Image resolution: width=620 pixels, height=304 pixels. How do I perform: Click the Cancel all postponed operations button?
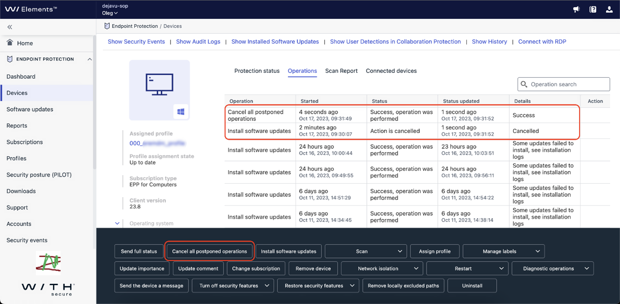[x=210, y=251]
